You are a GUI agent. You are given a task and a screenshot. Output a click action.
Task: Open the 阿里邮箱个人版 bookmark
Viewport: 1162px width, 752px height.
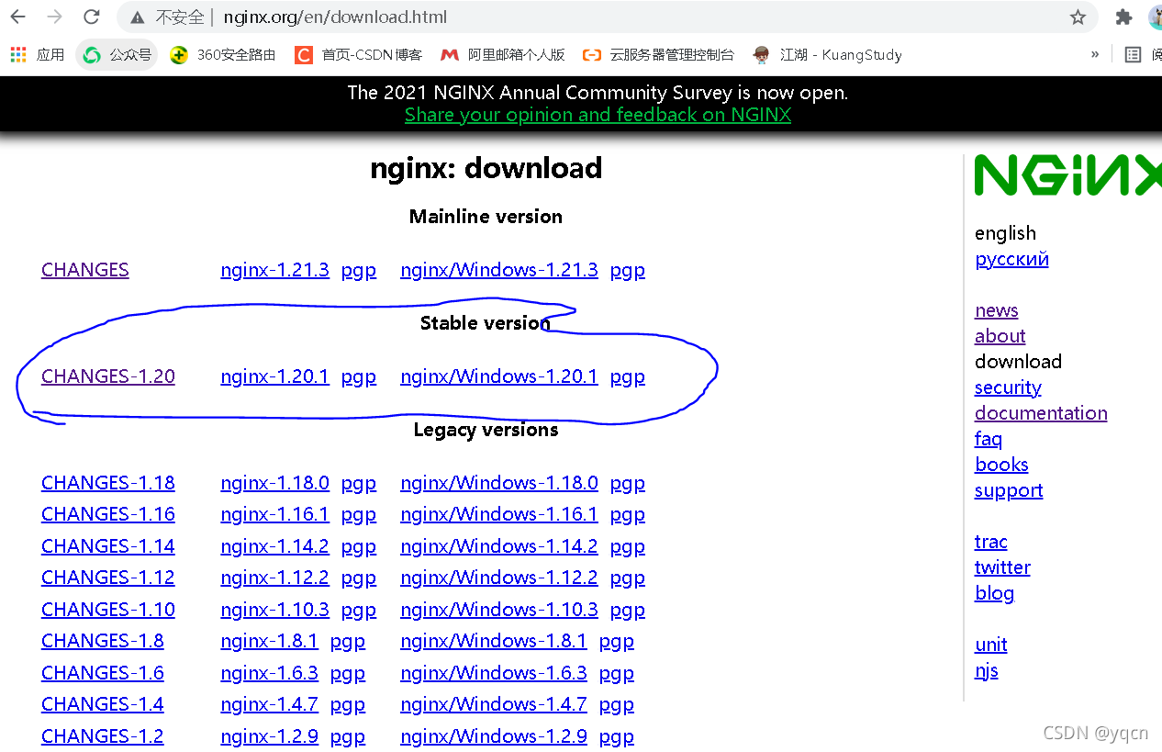pos(503,55)
